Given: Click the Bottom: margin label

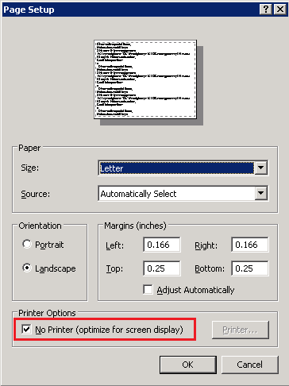Looking at the screenshot, I should [210, 268].
